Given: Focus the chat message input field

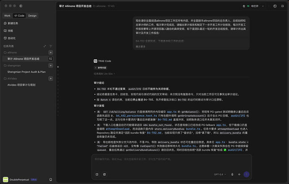Looking at the screenshot, I should (171, 163).
